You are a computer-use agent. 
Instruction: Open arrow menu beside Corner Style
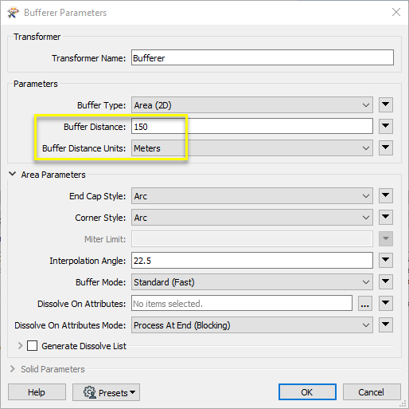point(386,218)
